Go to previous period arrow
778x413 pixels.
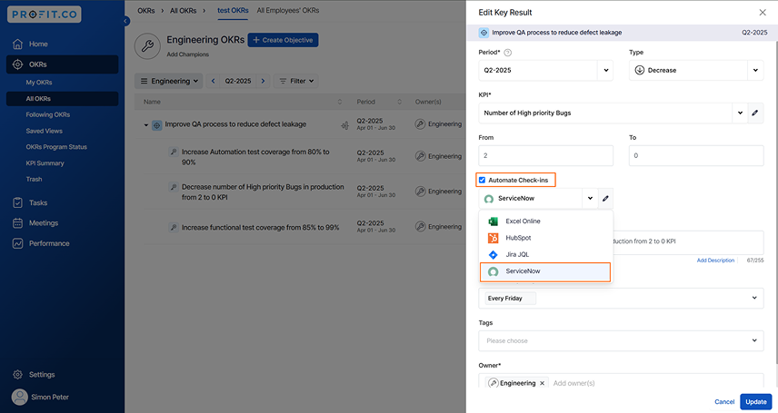pyautogui.click(x=213, y=81)
